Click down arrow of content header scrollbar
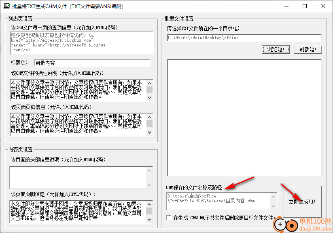The image size is (333, 233). (x=149, y=185)
